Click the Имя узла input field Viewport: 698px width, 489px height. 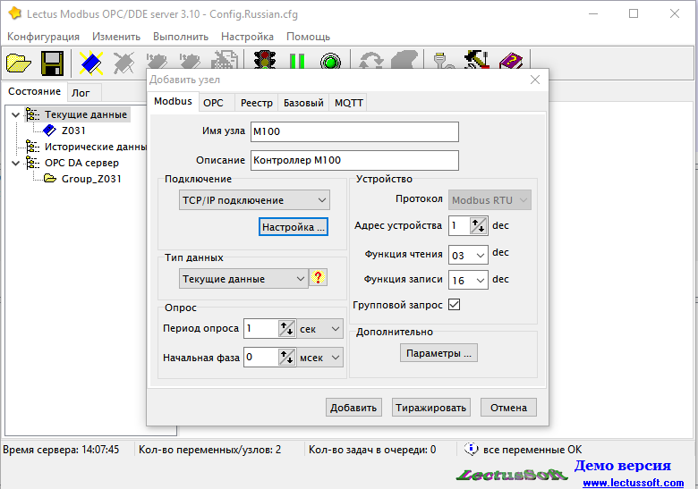click(354, 132)
